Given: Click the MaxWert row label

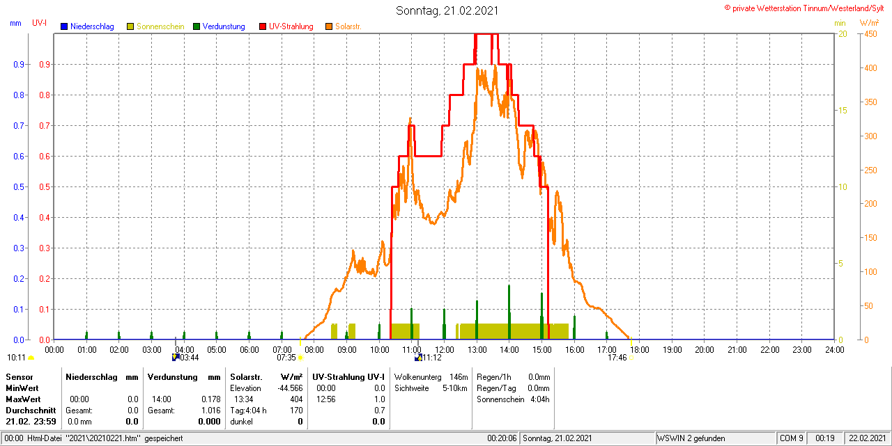Looking at the screenshot, I should click(x=24, y=399).
